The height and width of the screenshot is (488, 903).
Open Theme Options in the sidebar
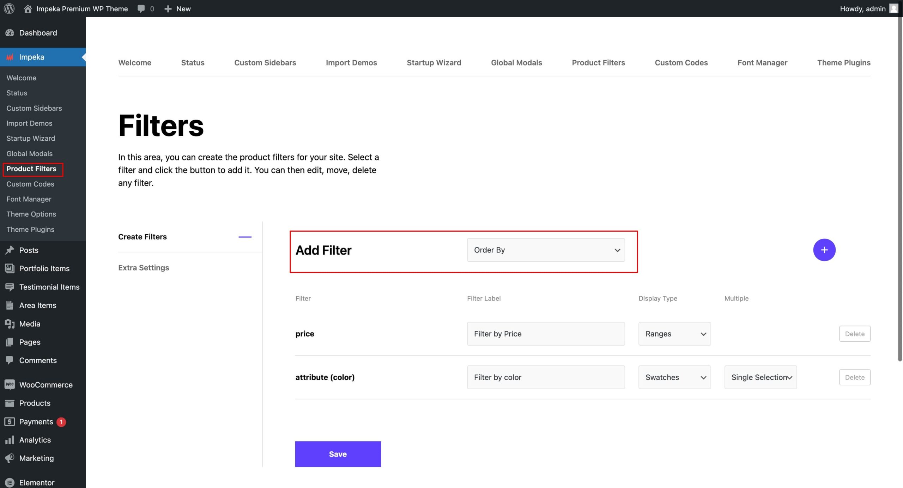point(31,214)
